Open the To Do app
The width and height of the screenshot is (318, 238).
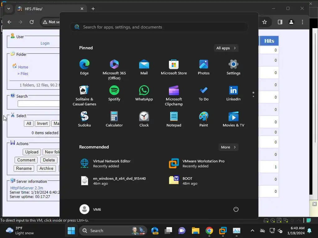[x=204, y=94]
